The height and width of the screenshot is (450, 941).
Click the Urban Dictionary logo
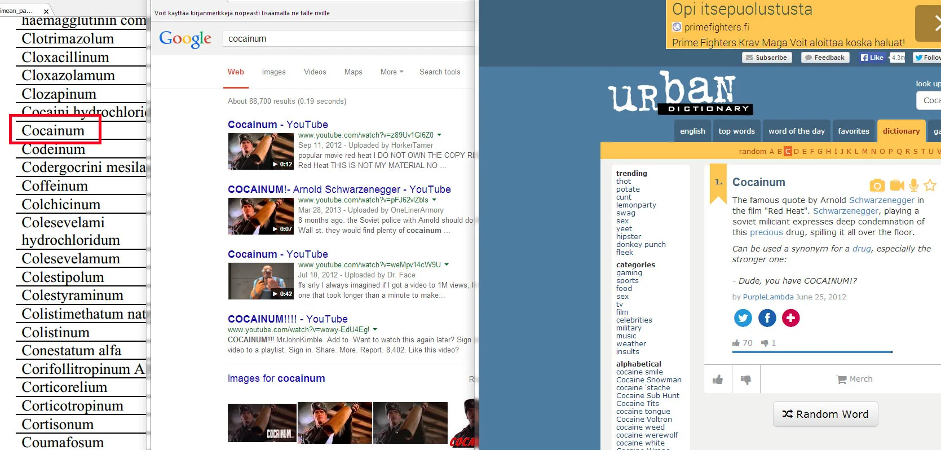click(x=679, y=93)
